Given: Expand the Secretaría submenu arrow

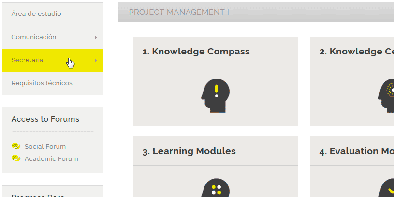Looking at the screenshot, I should [96, 60].
